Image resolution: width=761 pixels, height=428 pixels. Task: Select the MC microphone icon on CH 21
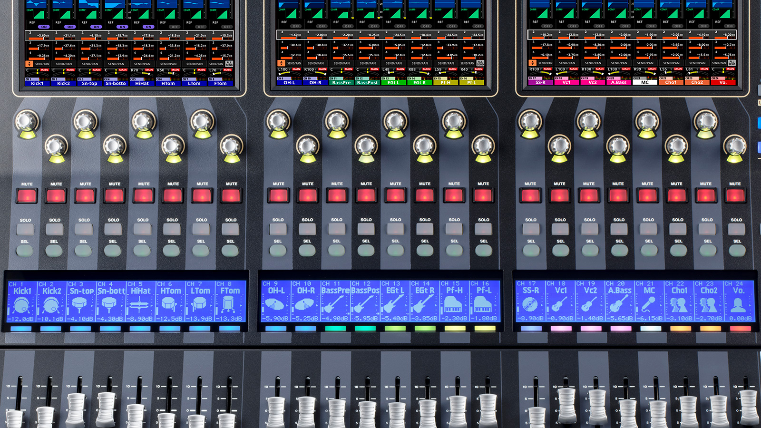tap(649, 304)
